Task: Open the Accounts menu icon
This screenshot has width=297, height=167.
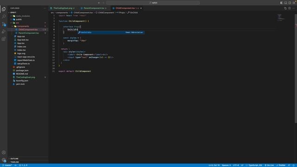Action: pos(4,153)
